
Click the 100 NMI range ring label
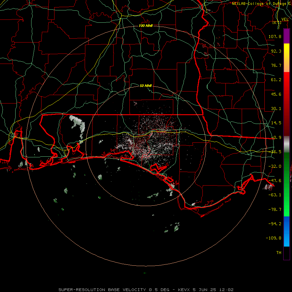point(146,26)
